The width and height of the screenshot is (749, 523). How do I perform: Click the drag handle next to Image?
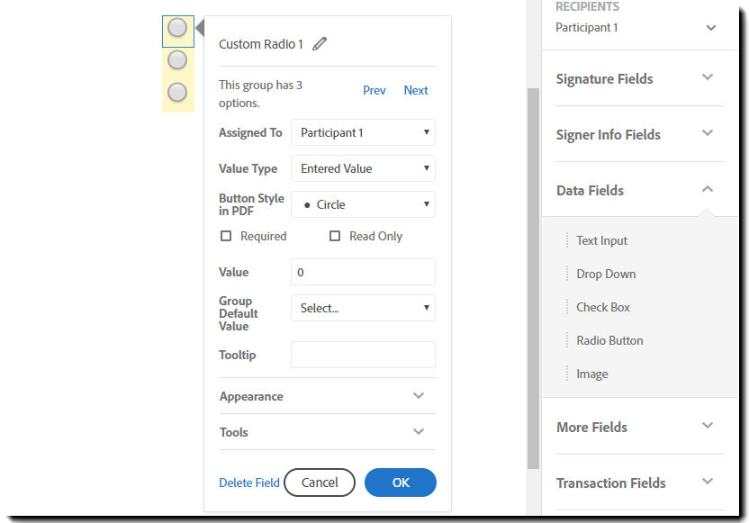tap(567, 374)
